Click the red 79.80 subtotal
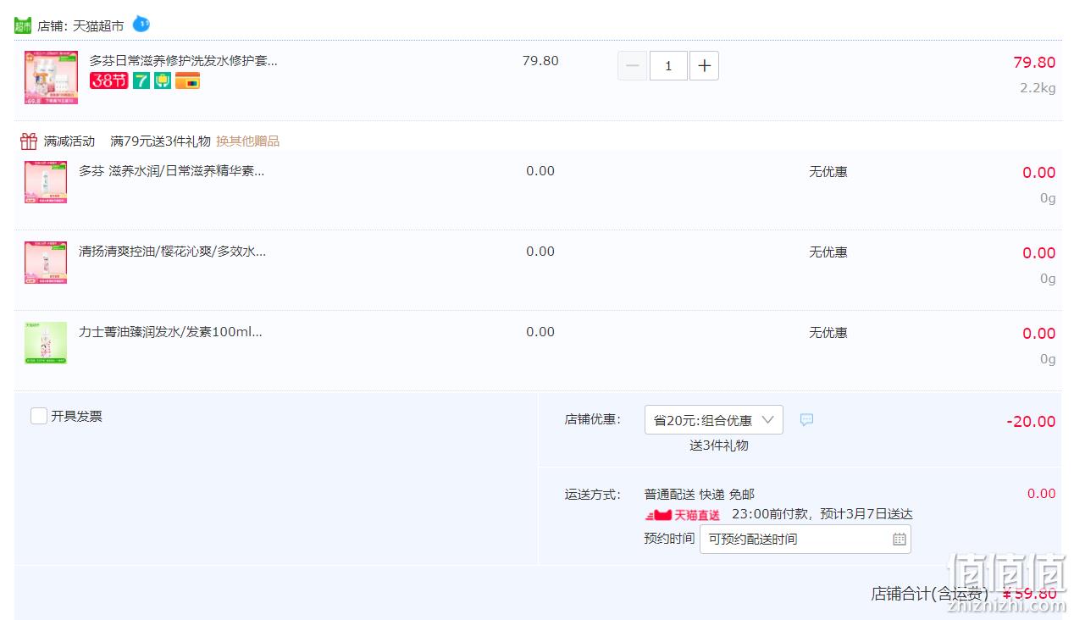Viewport: 1074px width, 620px height. tap(1034, 63)
